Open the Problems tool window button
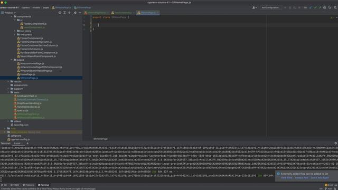The image size is (338, 190). [x=29, y=185]
